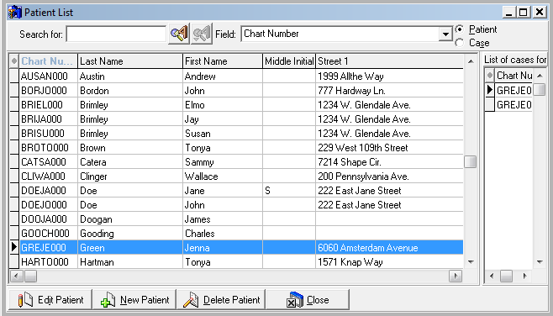Click the Delete Patient button
The height and width of the screenshot is (316, 553).
[x=221, y=300]
